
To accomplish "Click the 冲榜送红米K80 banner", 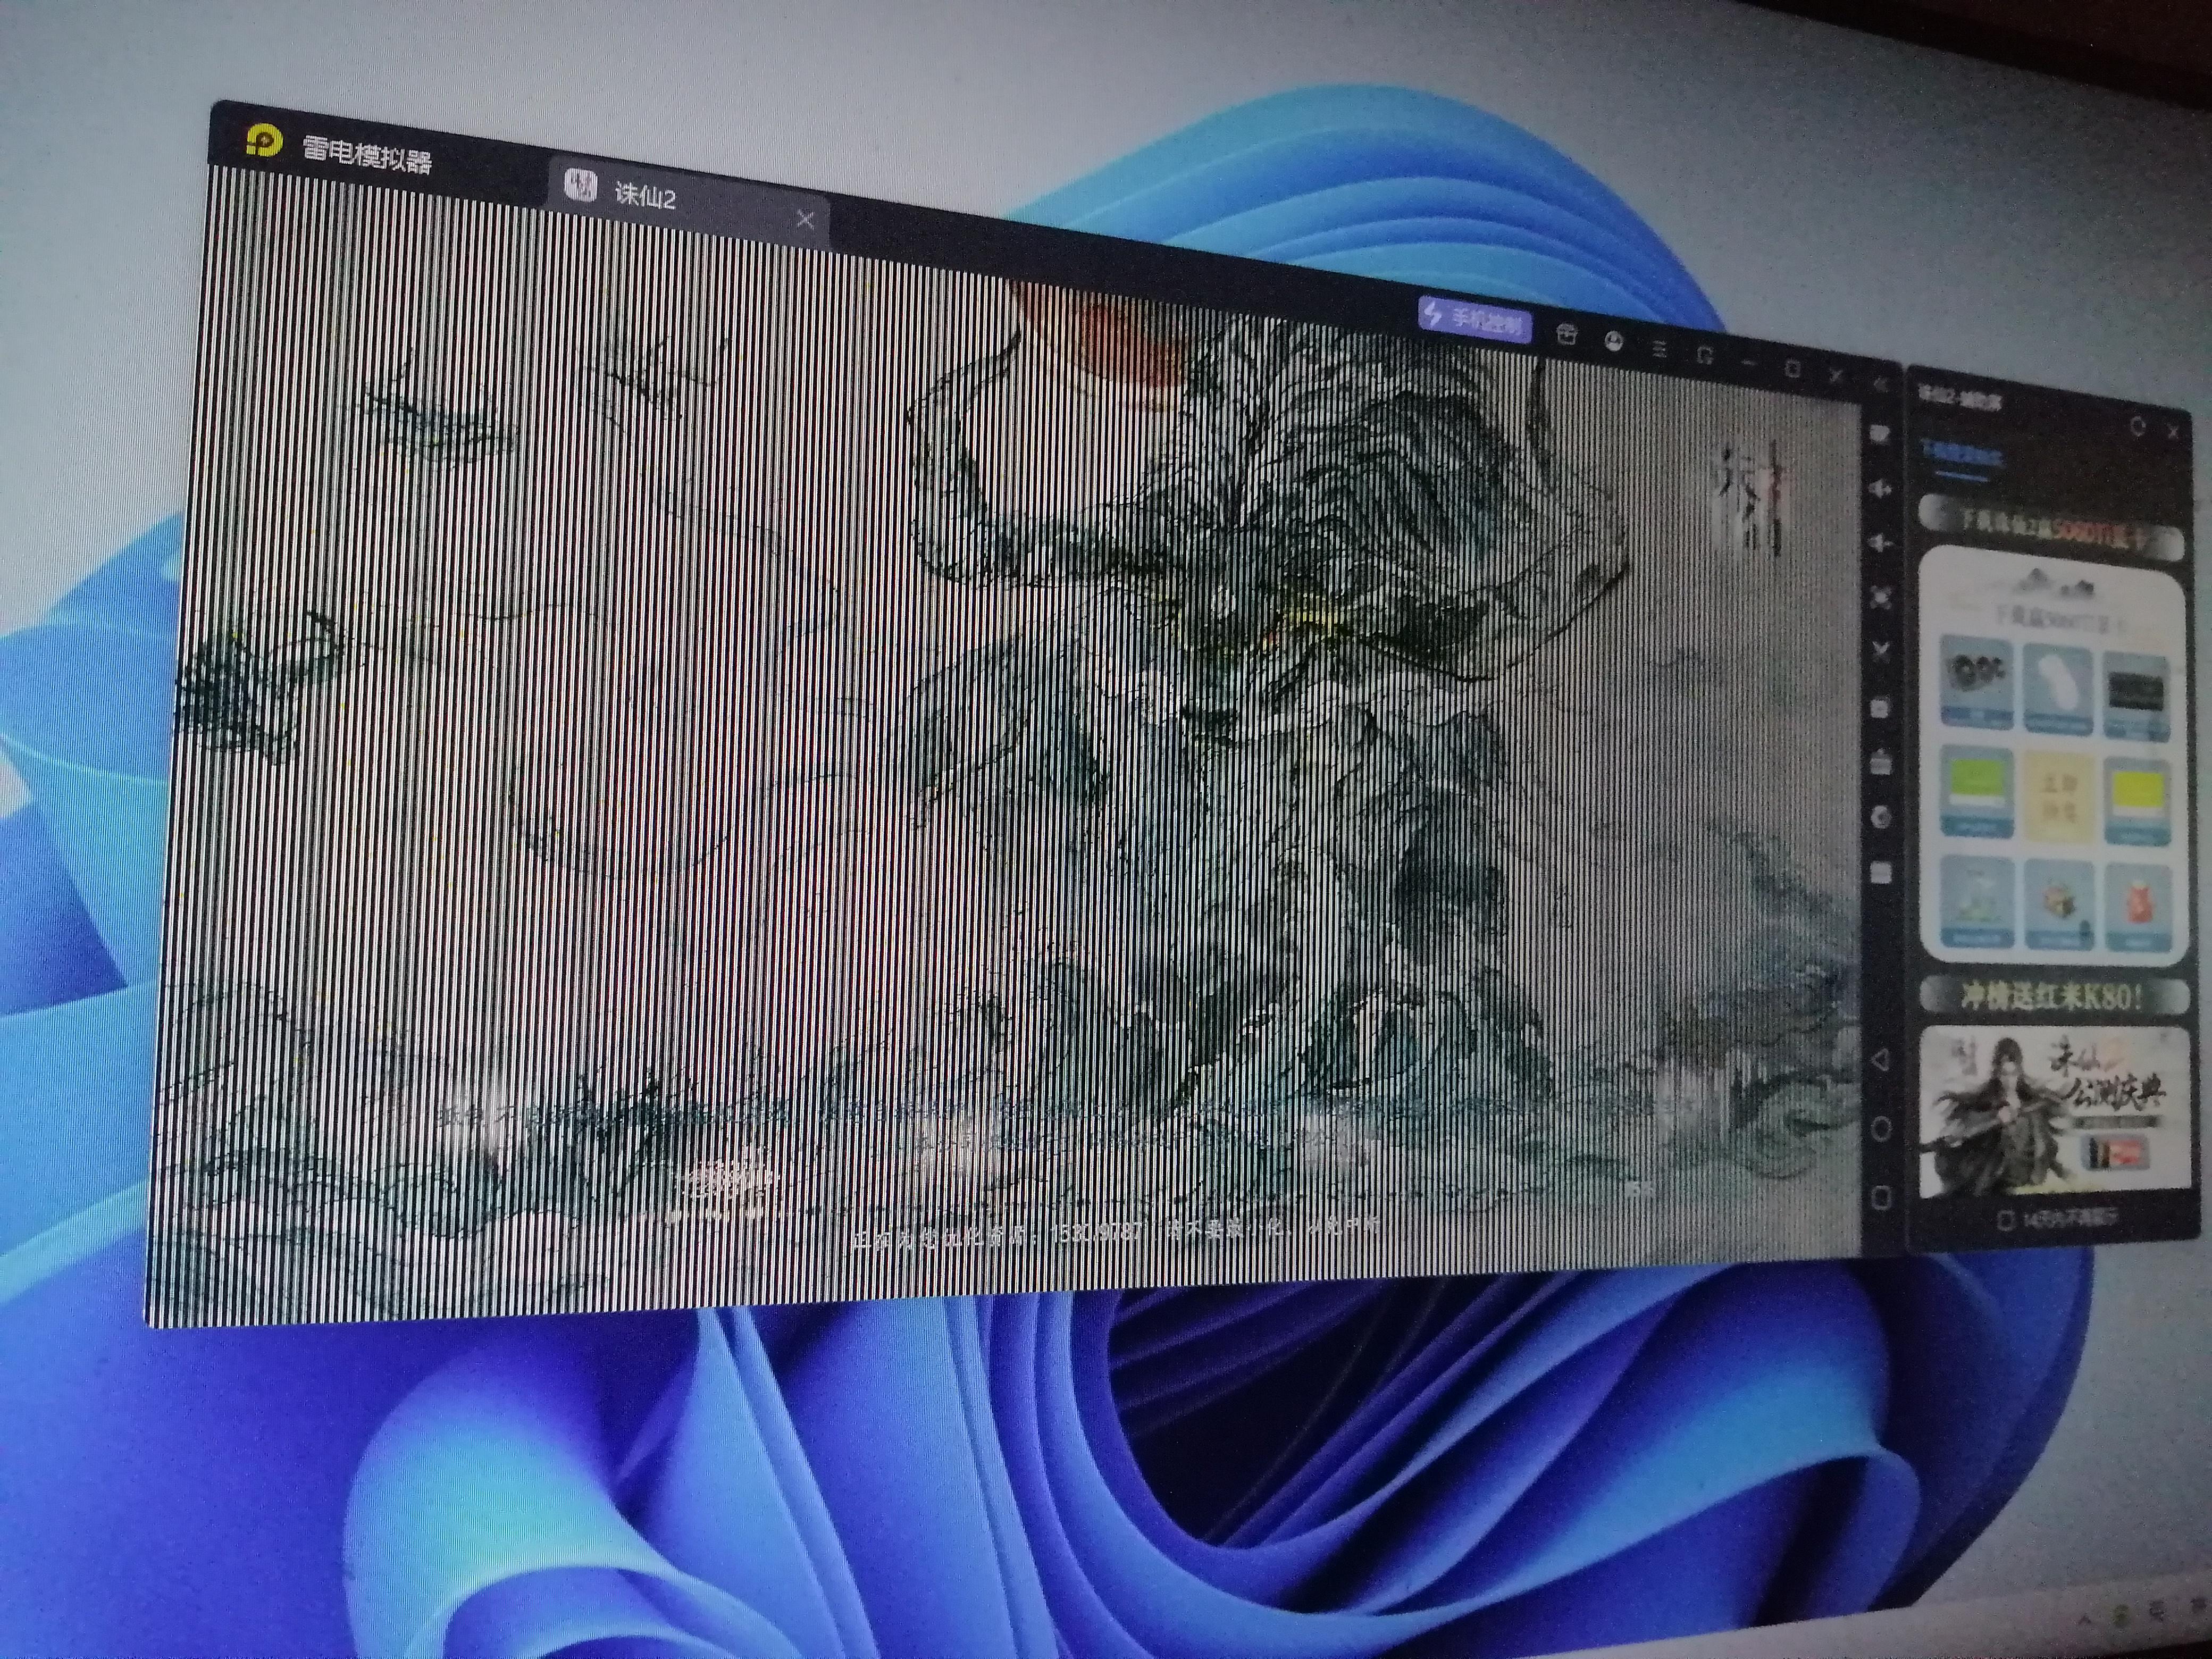I will [x=2052, y=996].
